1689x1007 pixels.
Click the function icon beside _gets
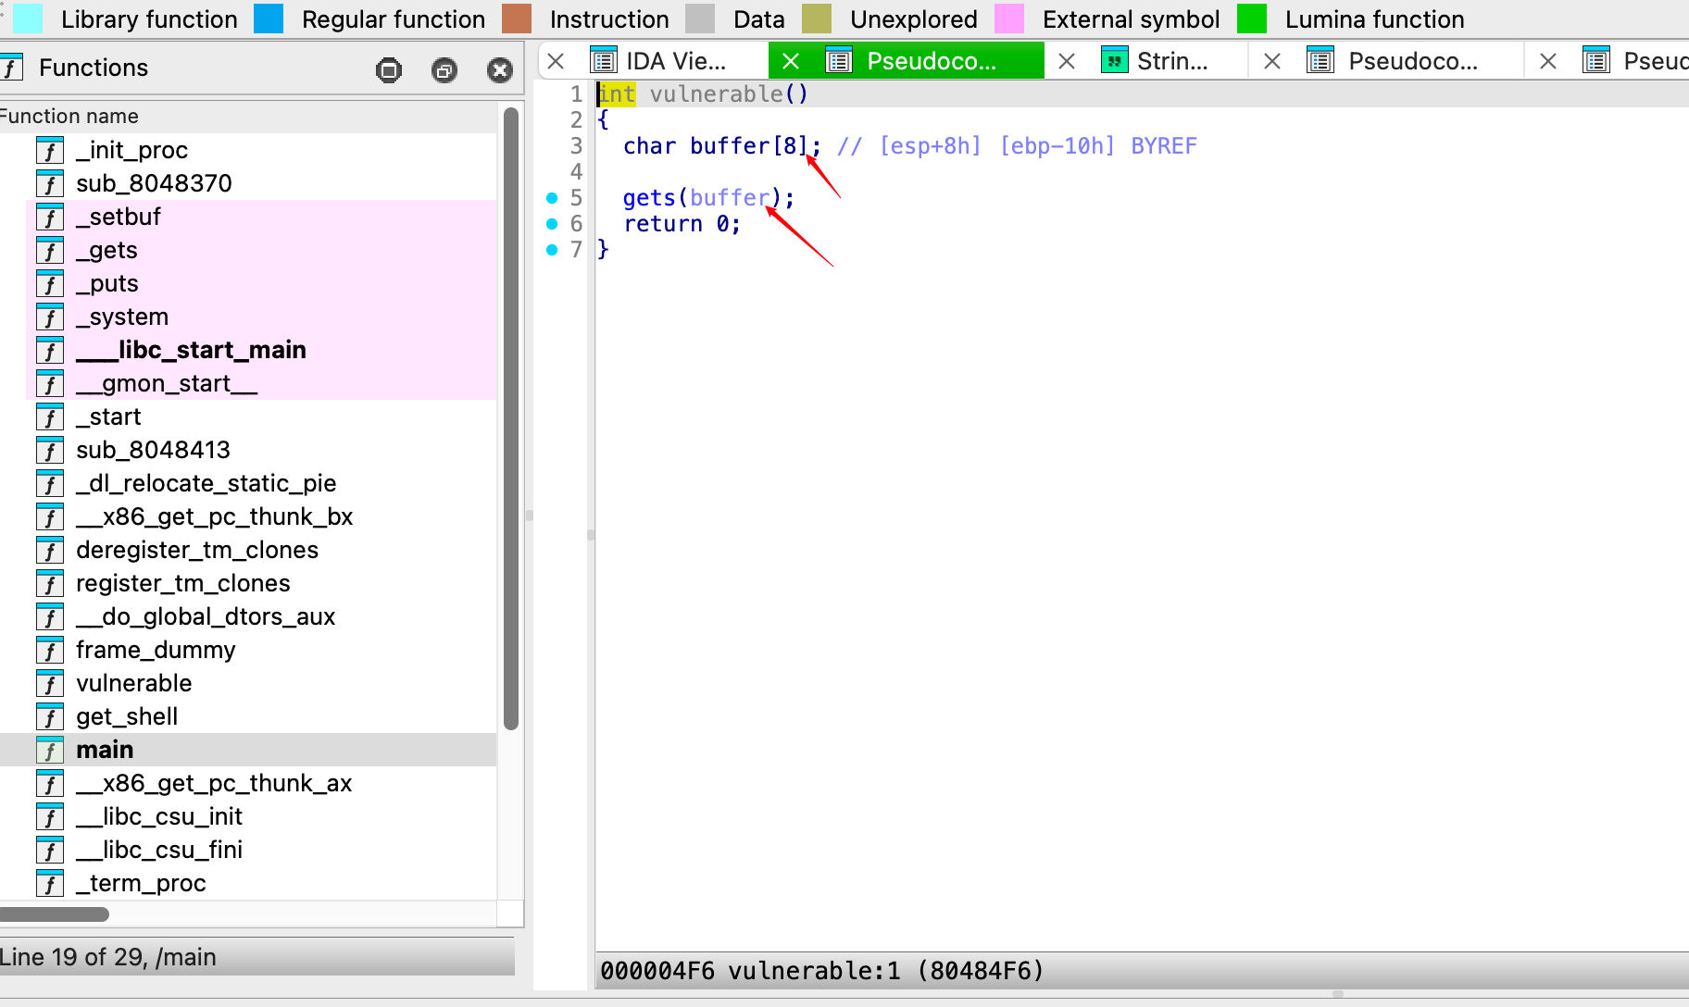pos(50,250)
